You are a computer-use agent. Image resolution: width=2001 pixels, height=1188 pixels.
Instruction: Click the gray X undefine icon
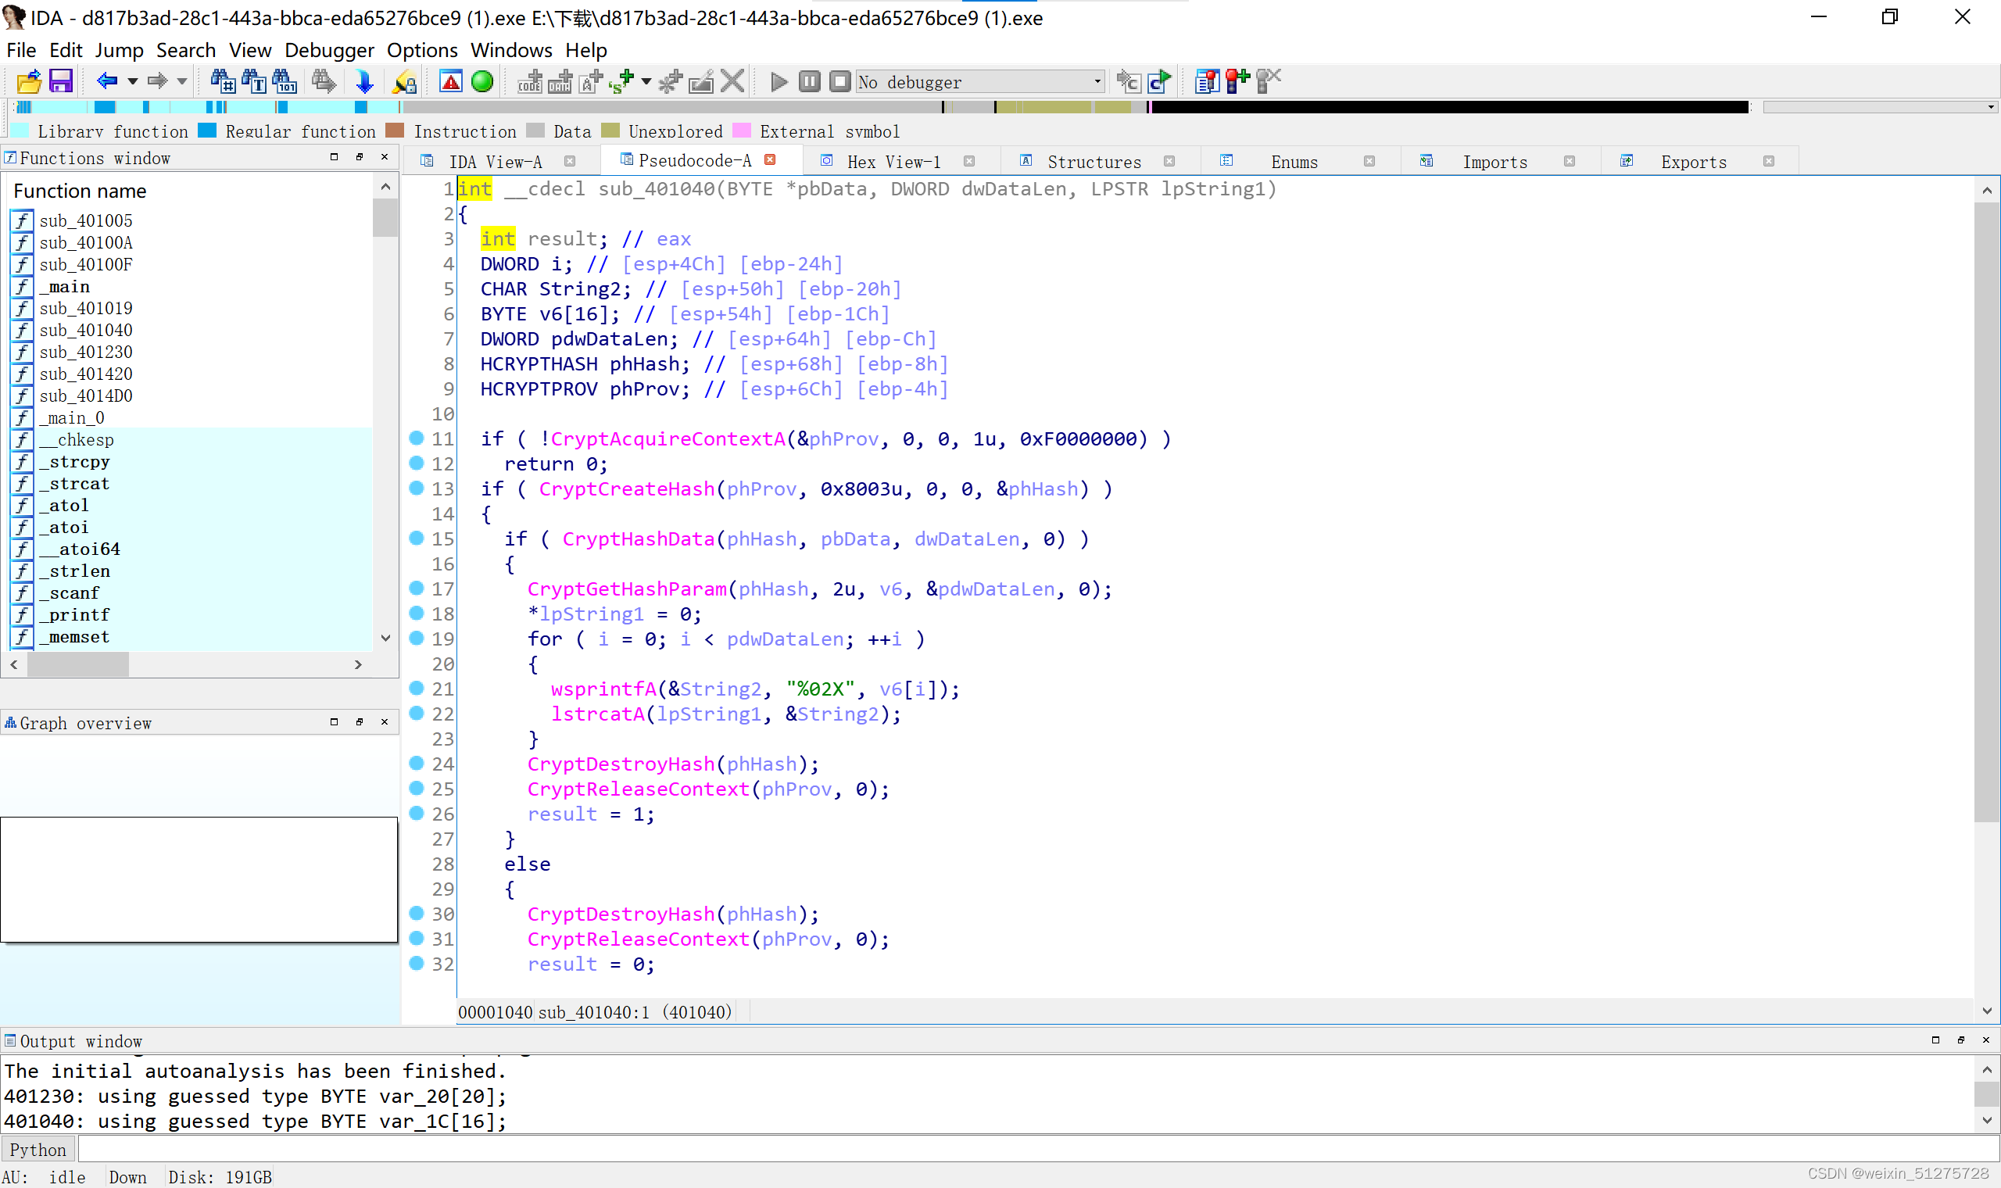(x=732, y=81)
